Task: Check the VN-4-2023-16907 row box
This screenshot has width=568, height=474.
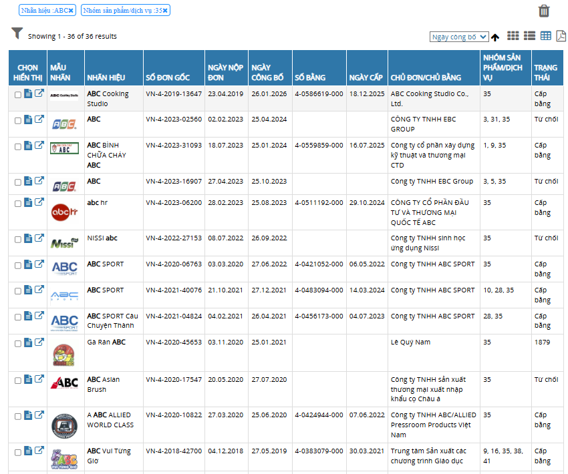Action: pyautogui.click(x=18, y=182)
